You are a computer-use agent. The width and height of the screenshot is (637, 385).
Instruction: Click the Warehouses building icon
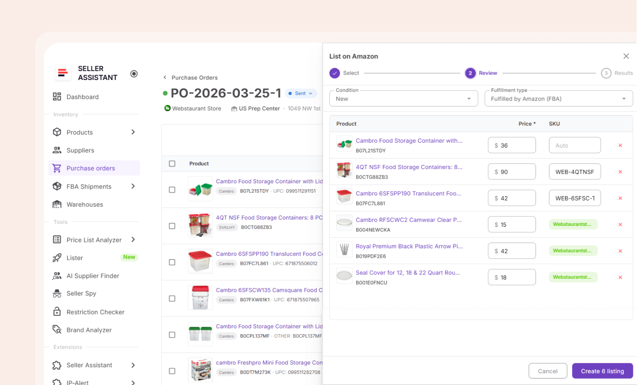tap(57, 205)
